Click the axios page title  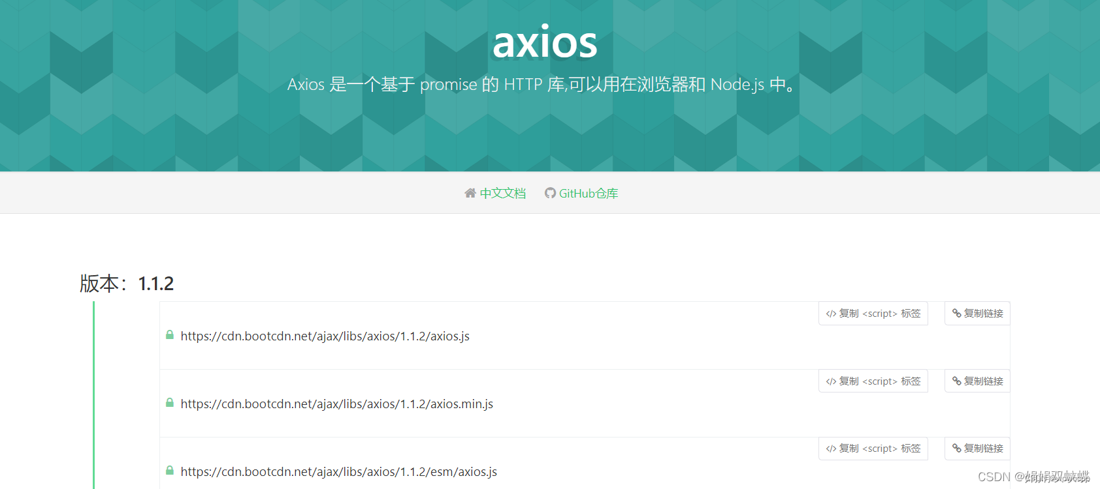pyautogui.click(x=545, y=42)
